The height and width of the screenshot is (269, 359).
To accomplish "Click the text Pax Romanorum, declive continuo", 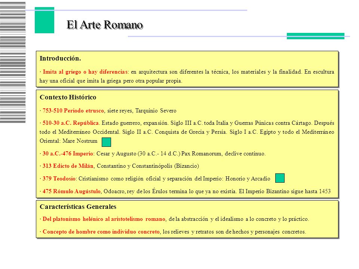I will pos(224,154).
